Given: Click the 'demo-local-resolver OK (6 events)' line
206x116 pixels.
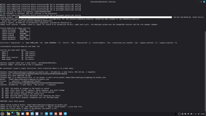Looking at the screenshot, I should click(18, 57).
